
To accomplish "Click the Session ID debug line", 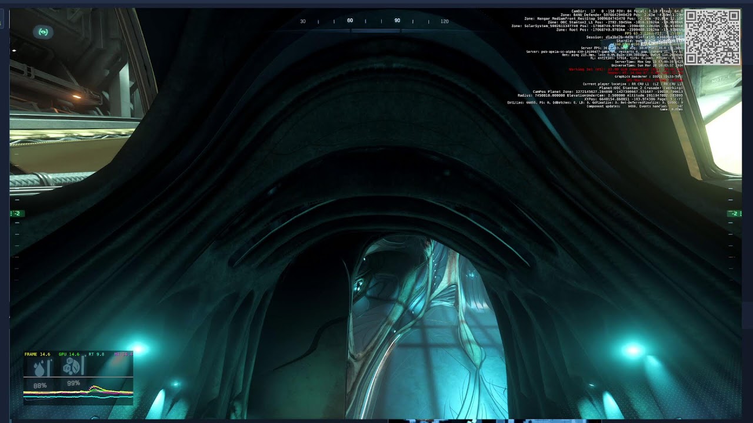I will point(635,37).
